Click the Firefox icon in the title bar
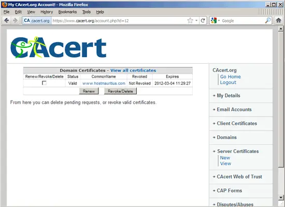The height and width of the screenshot is (207, 285). pyautogui.click(x=4, y=4)
